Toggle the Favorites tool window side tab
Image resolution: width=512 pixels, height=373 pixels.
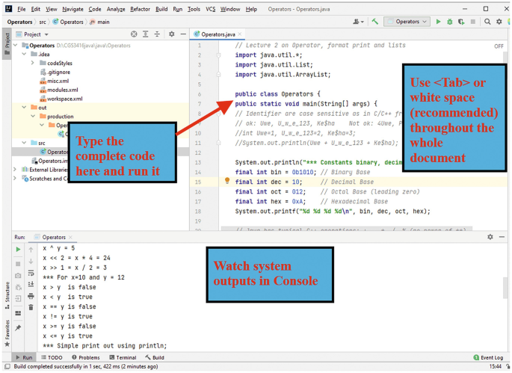pyautogui.click(x=7, y=330)
